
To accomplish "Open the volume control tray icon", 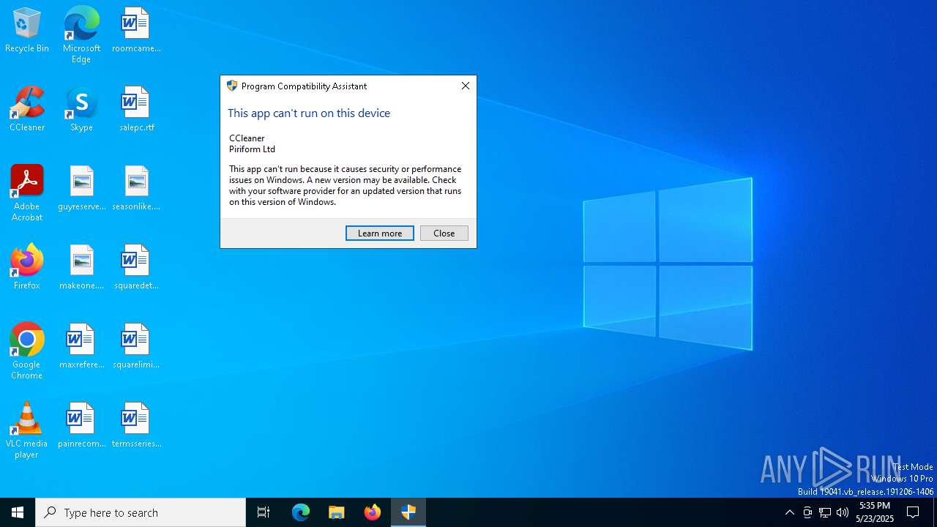I will 843,512.
